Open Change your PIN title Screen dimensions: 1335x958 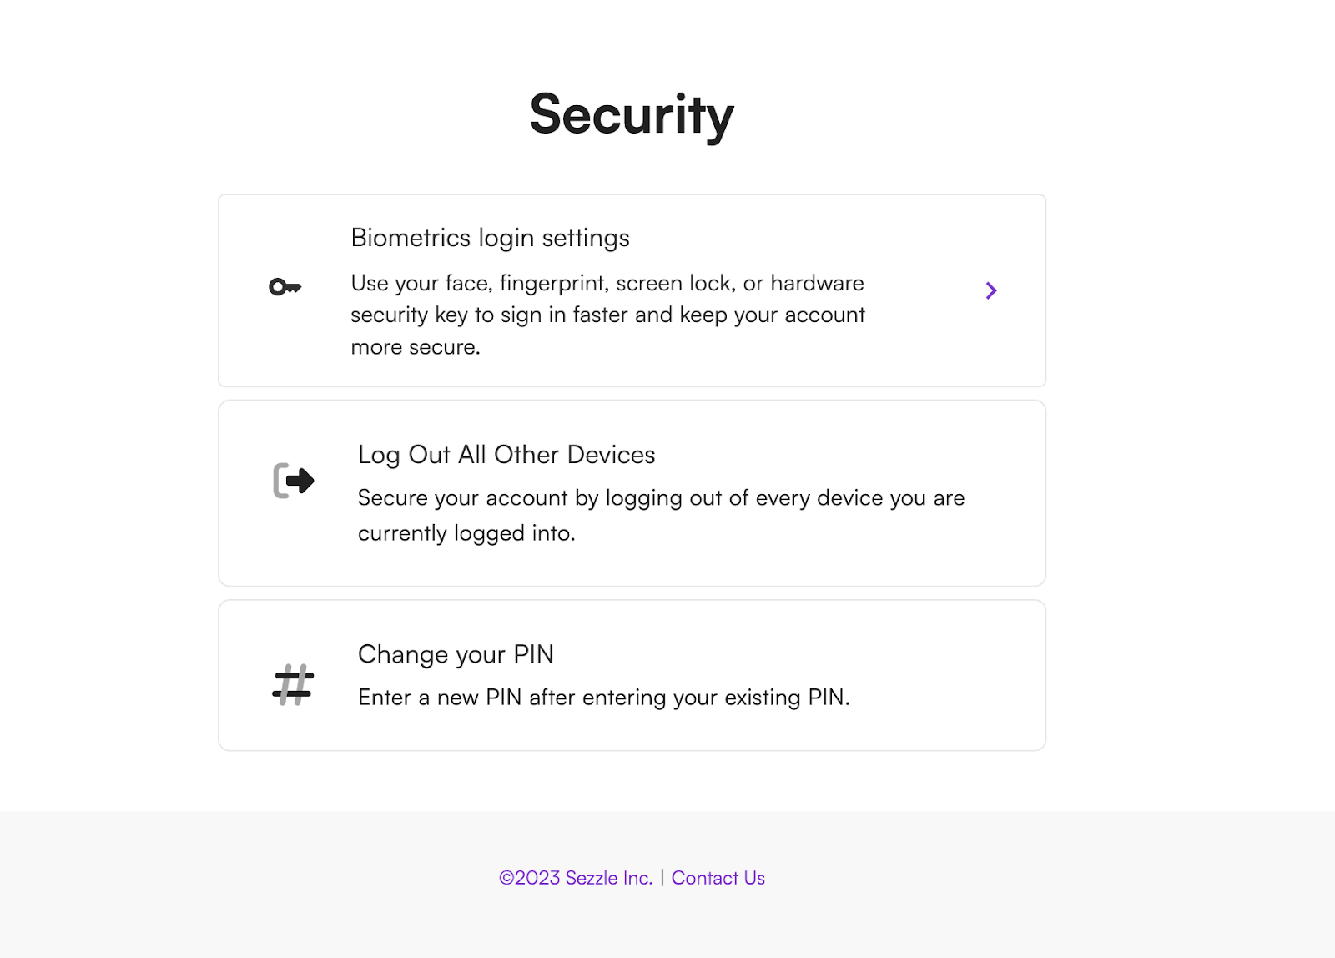[x=456, y=654]
